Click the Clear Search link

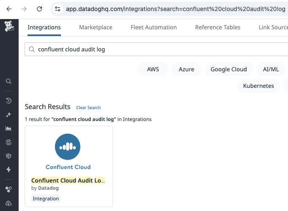pos(89,108)
